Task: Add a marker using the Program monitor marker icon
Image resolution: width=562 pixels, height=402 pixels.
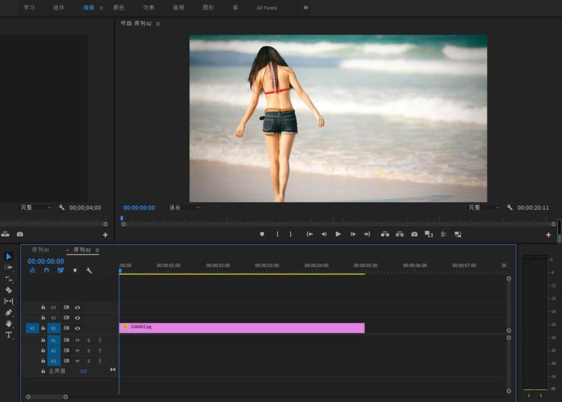Action: [x=262, y=234]
